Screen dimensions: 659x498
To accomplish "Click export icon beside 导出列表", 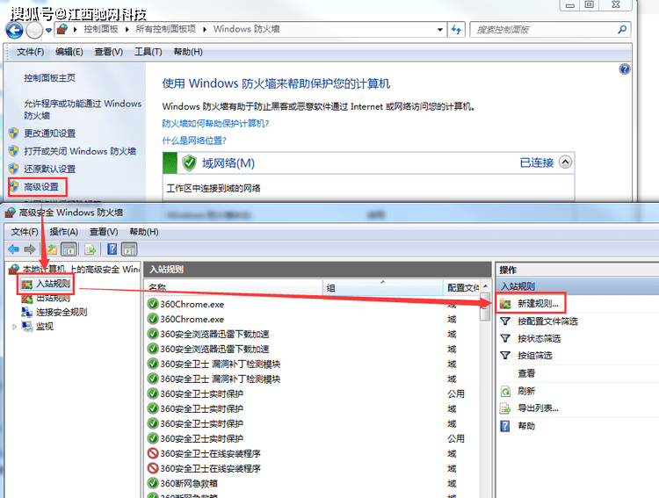I will point(505,408).
